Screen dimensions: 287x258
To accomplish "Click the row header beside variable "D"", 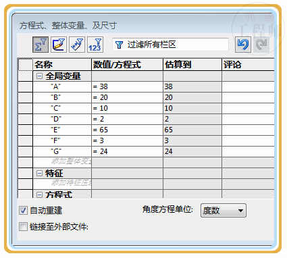I will pos(25,119).
